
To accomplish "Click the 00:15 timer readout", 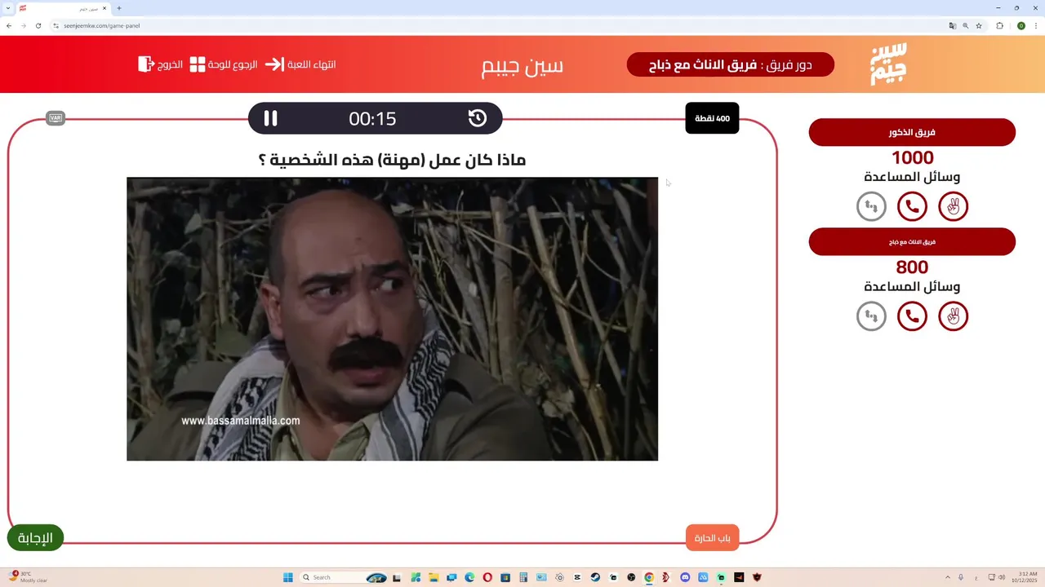I will 372,118.
